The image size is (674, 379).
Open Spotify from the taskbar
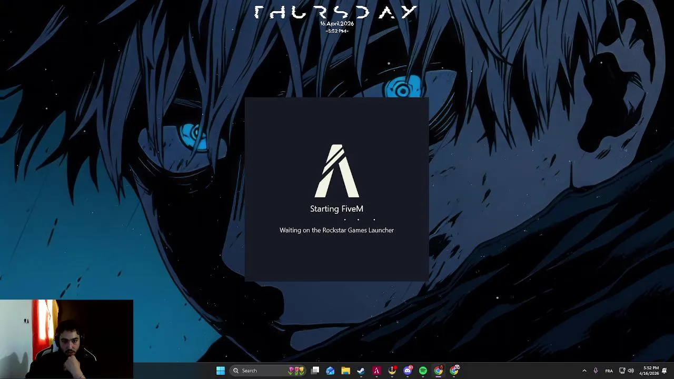click(423, 371)
